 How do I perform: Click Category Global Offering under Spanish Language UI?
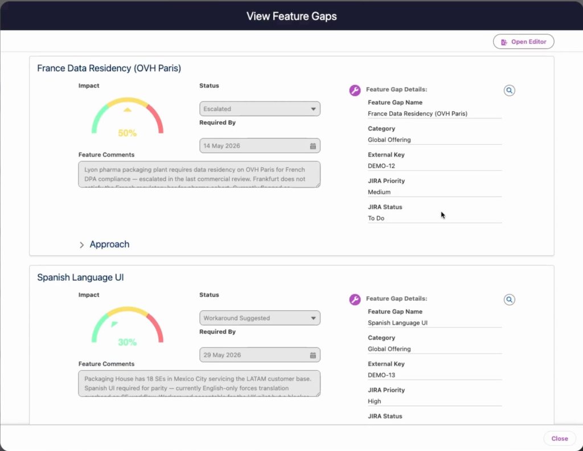(x=389, y=349)
